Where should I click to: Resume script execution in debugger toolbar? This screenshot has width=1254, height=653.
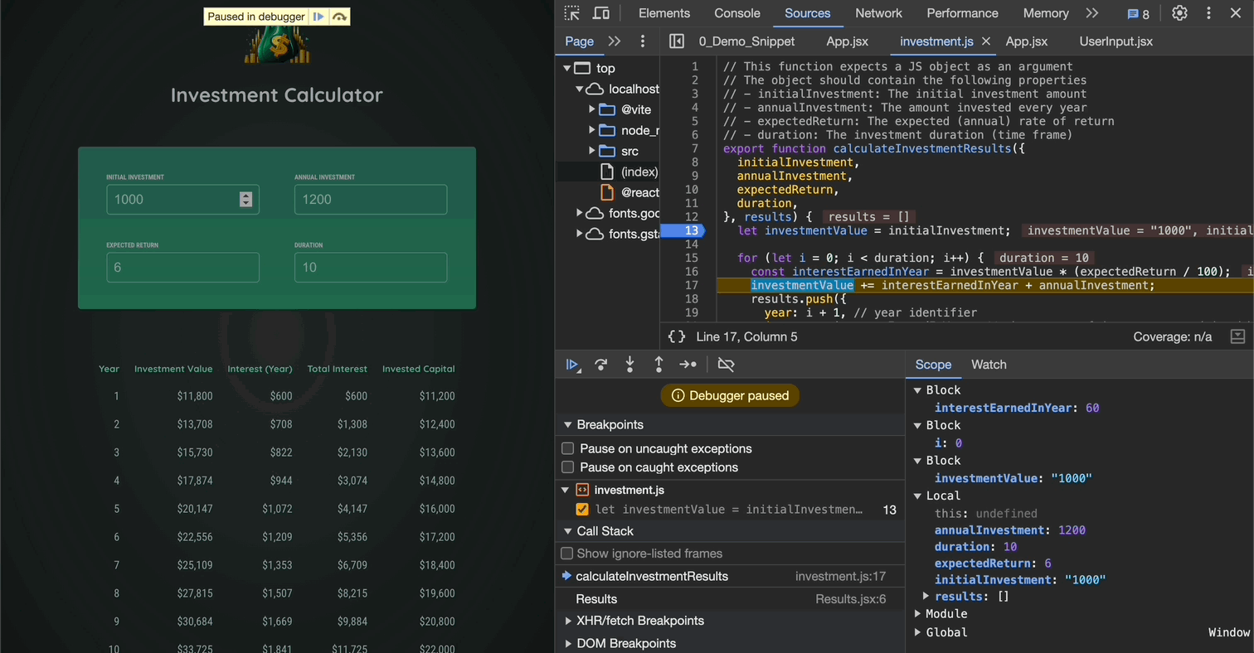point(573,365)
